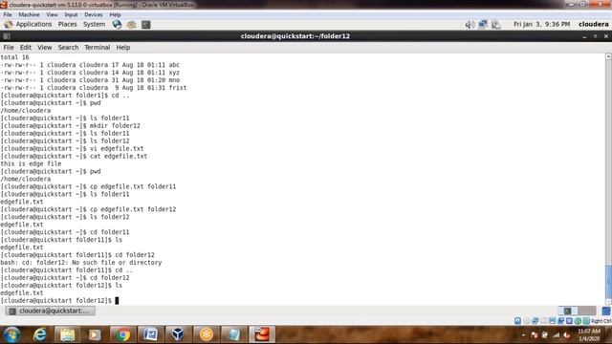Click the terminal window menu icon in title bar
612x344 pixels.
pos(7,36)
